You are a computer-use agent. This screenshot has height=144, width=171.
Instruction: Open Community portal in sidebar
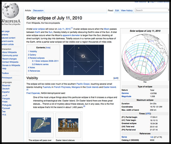10,56
